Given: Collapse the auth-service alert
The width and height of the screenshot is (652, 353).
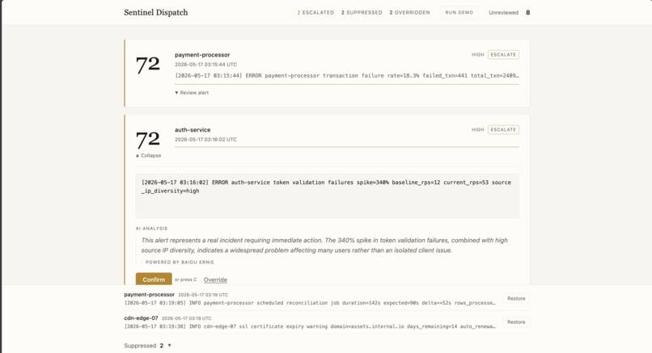Looking at the screenshot, I should pos(149,155).
